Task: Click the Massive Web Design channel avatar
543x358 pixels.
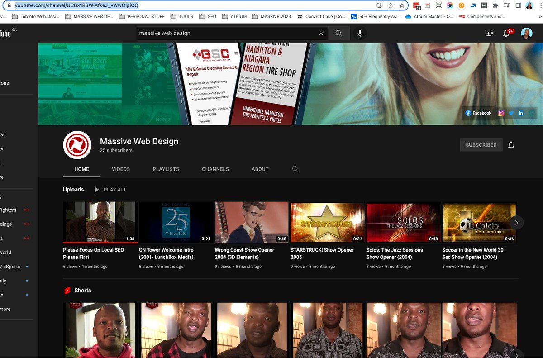Action: click(77, 145)
